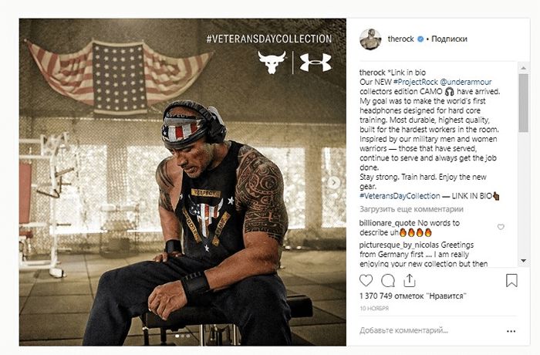Click the share arrow icon

point(409,281)
